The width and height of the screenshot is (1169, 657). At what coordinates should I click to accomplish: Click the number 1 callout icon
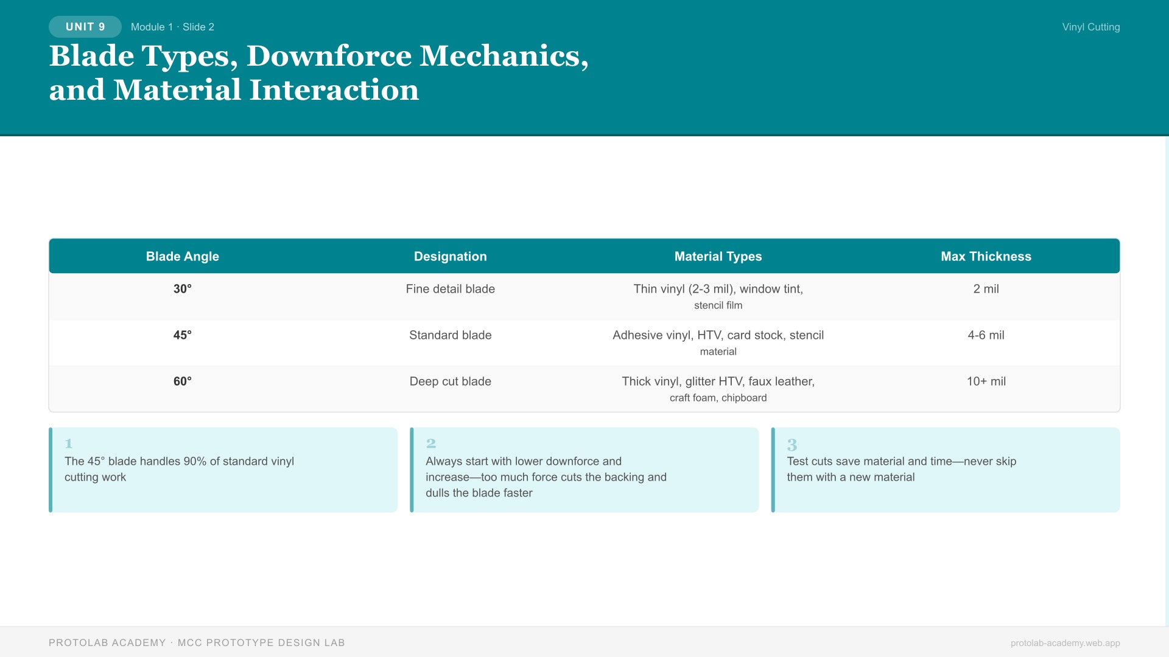pyautogui.click(x=69, y=443)
